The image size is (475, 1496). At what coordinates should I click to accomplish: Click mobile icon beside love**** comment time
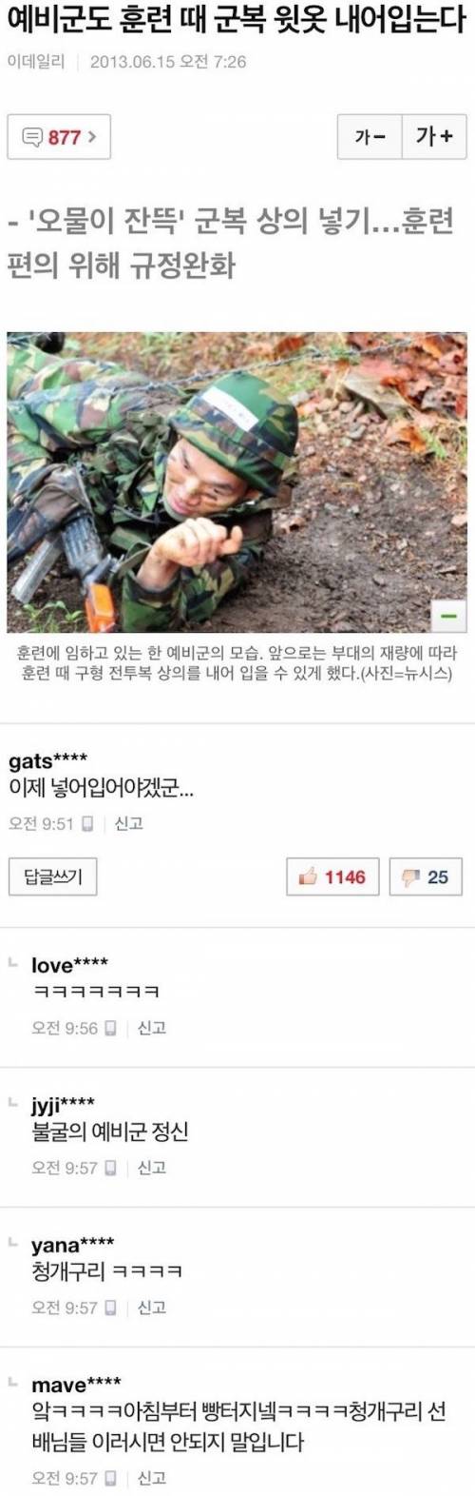110,1029
